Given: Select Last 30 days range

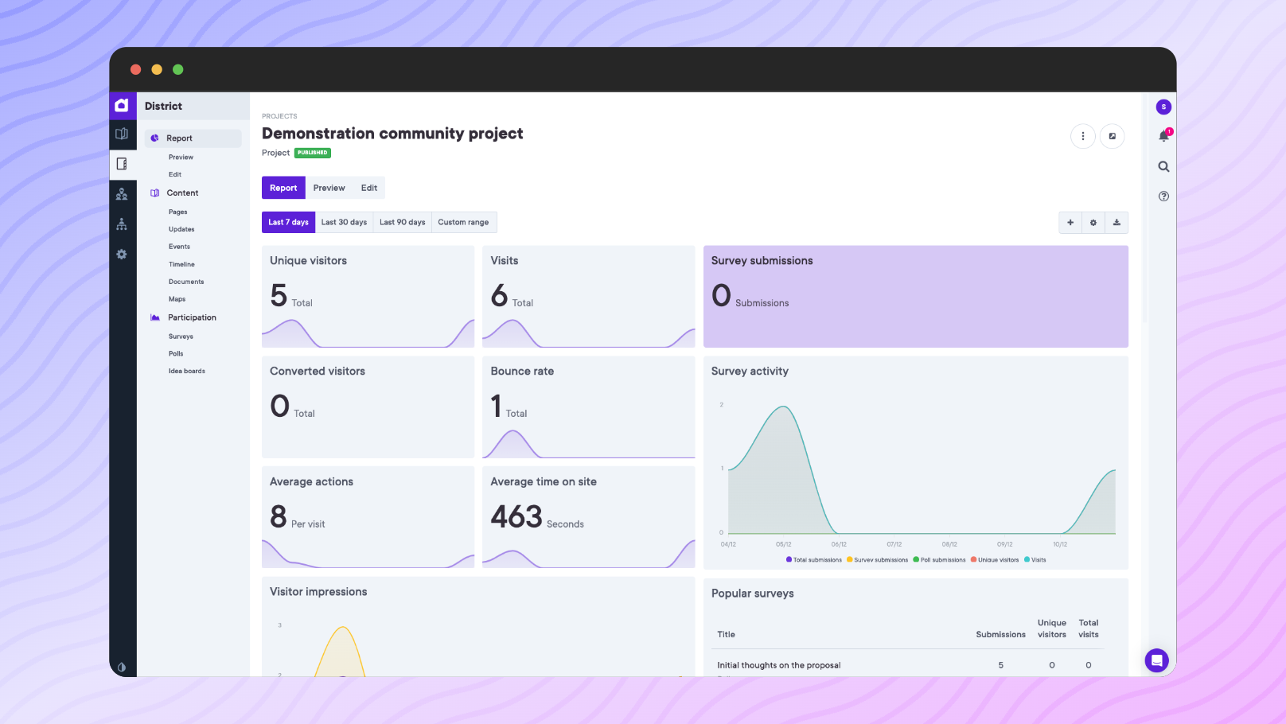Looking at the screenshot, I should point(344,222).
